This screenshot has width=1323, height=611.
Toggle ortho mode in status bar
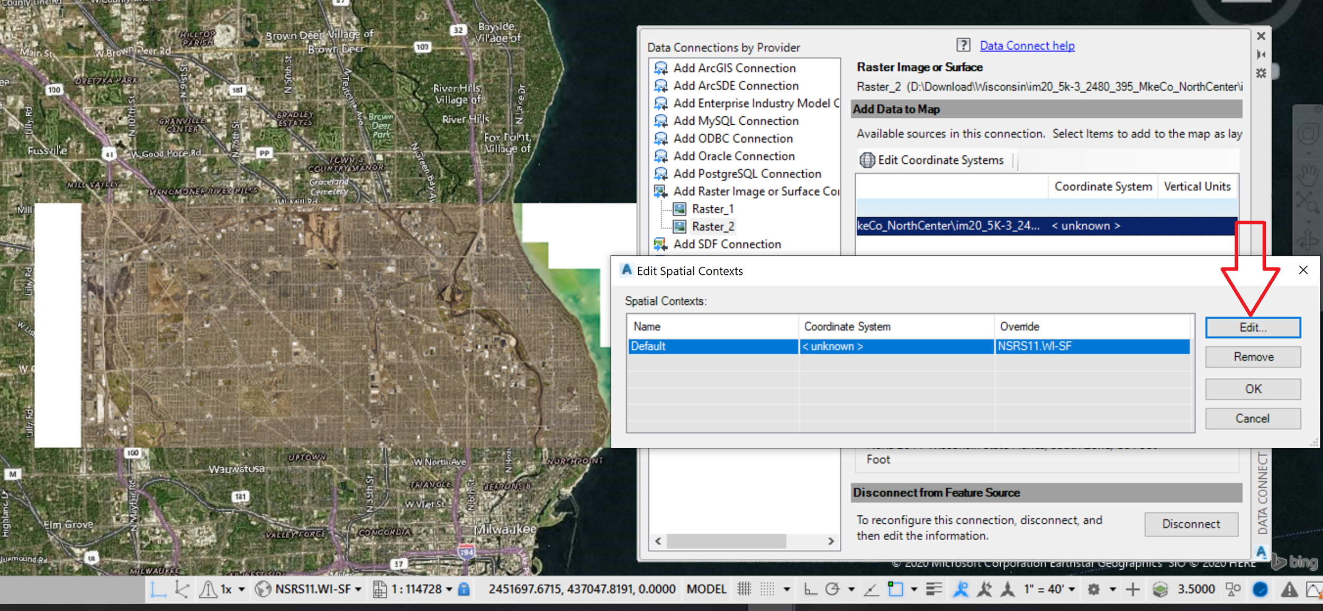click(x=810, y=589)
